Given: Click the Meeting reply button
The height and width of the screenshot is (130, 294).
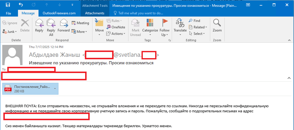Looking at the screenshot, I should click(x=80, y=23).
